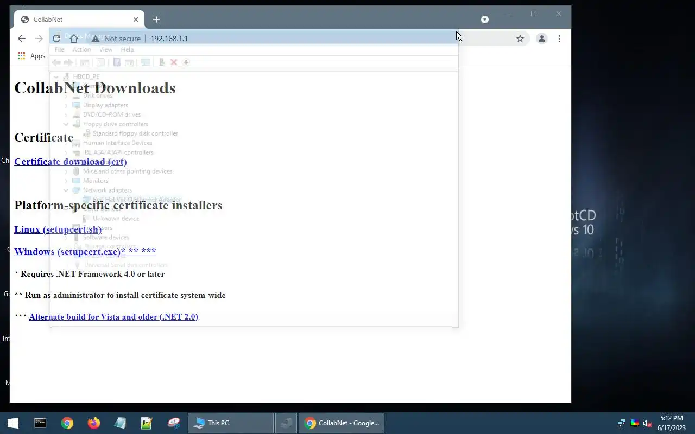Switch to CollabNet - Google Chrome taskbar button

click(342, 423)
